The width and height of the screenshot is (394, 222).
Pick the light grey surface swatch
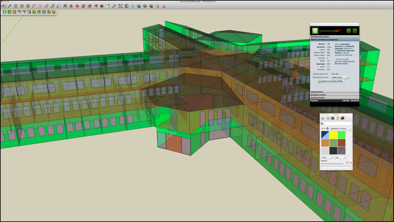tap(325, 150)
